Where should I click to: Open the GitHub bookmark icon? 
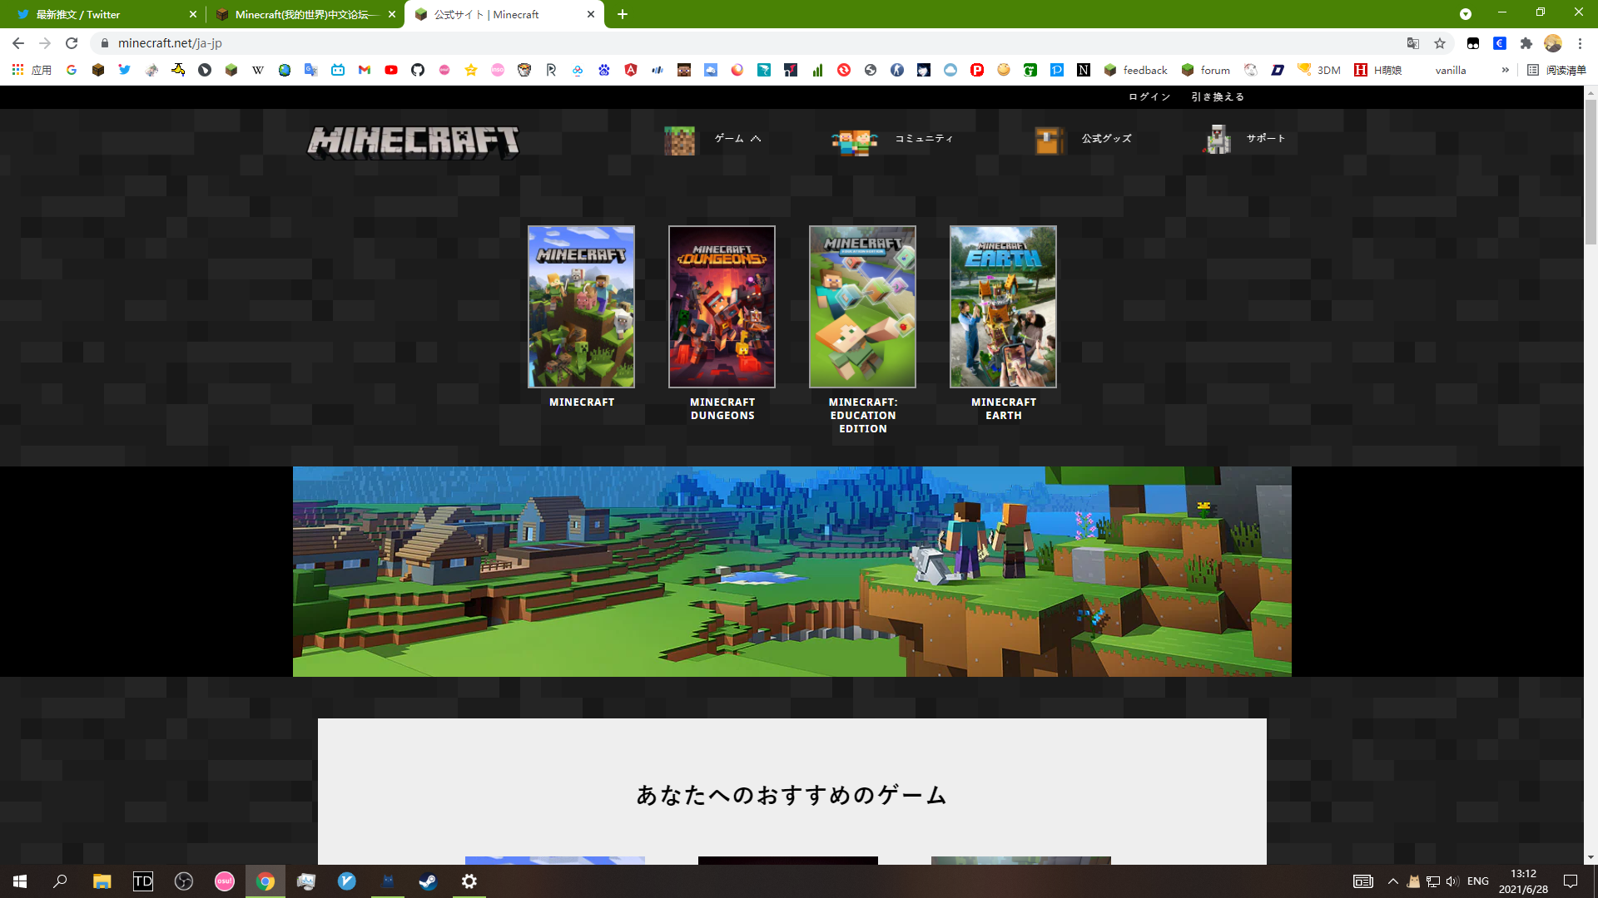point(418,70)
